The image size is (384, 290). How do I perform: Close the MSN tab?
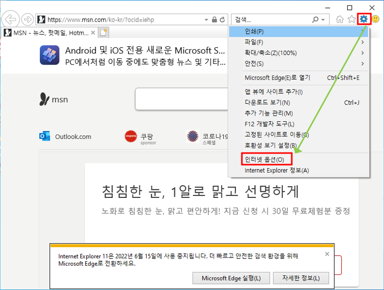(93, 33)
